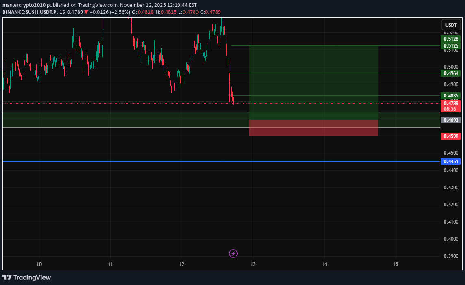Select the 0.5128 green price label
This screenshot has height=285, width=465.
tap(450, 39)
